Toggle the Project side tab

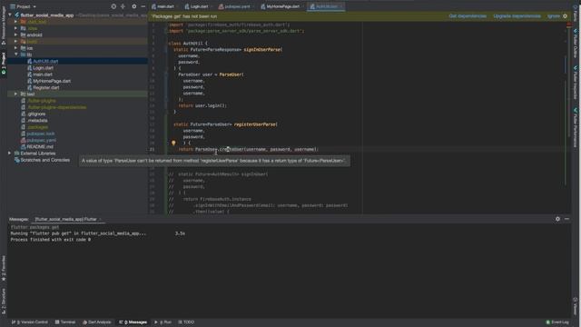pyautogui.click(x=4, y=63)
